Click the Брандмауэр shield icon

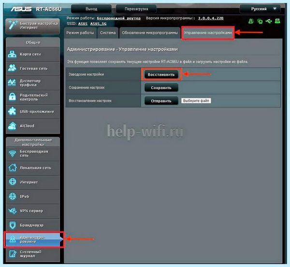tap(13, 225)
